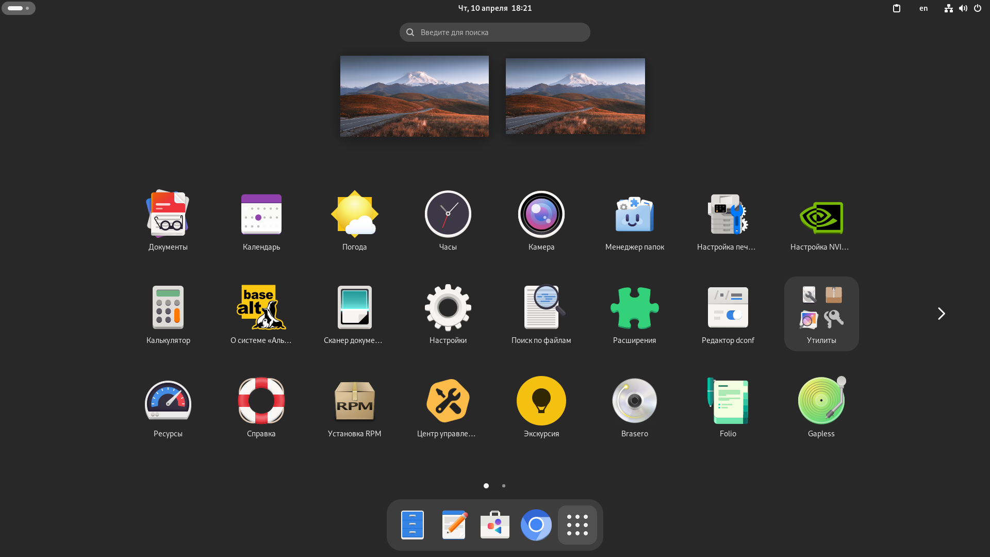Click the volume icon in top bar
990x557 pixels.
coord(963,8)
